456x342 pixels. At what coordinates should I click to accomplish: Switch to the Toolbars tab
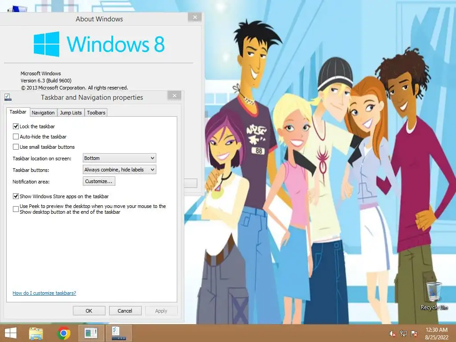pos(96,113)
